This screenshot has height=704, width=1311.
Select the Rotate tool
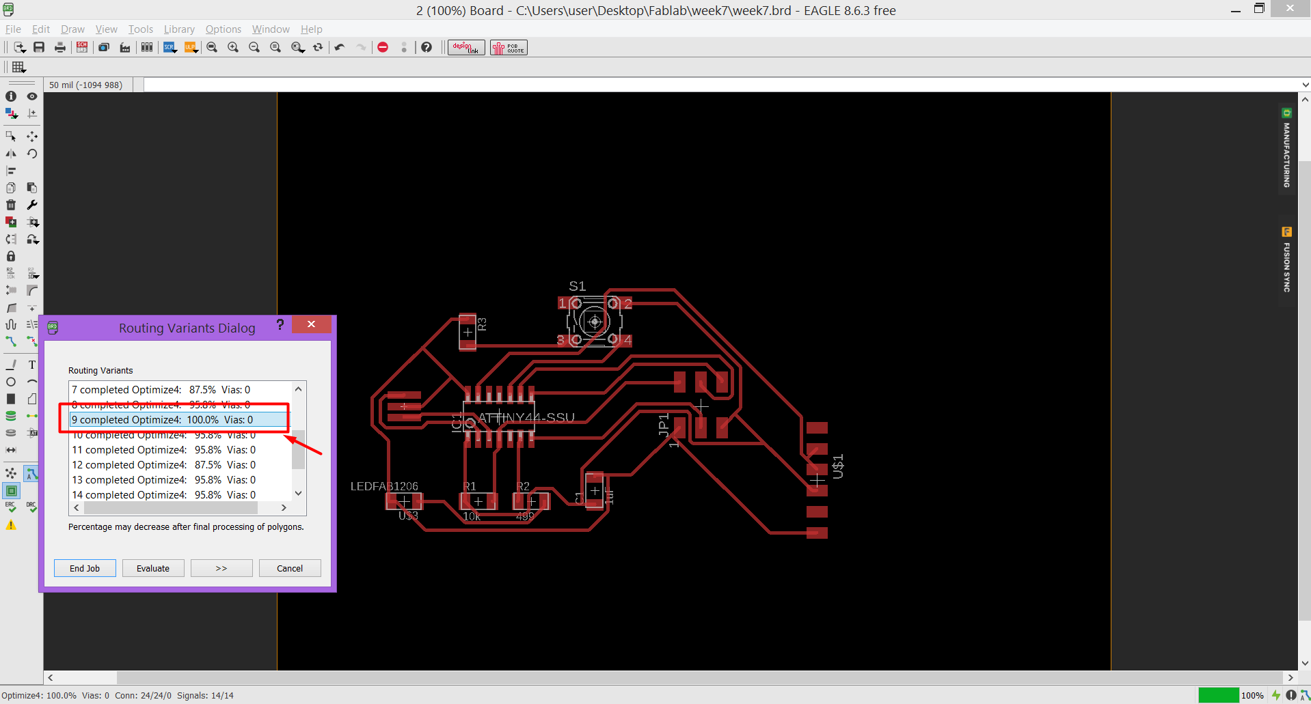32,154
